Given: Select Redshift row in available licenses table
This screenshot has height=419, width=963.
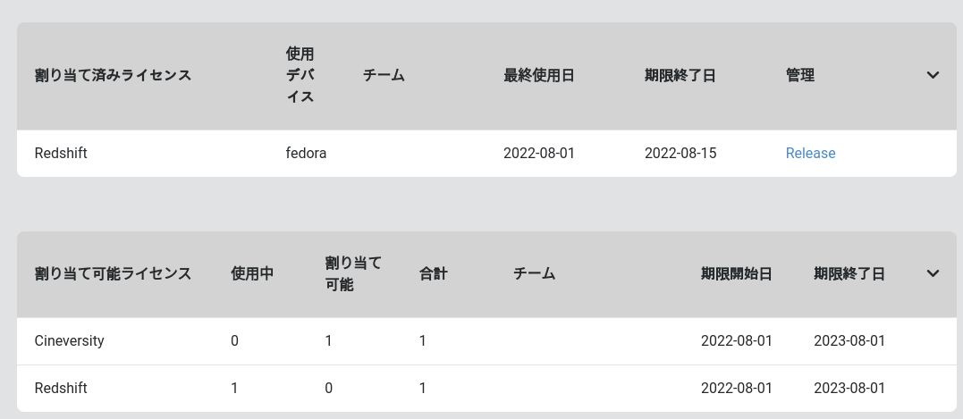Looking at the screenshot, I should click(x=61, y=389).
